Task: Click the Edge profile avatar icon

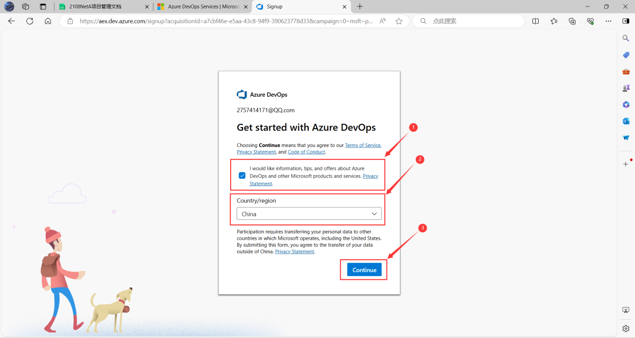Action: pyautogui.click(x=9, y=6)
